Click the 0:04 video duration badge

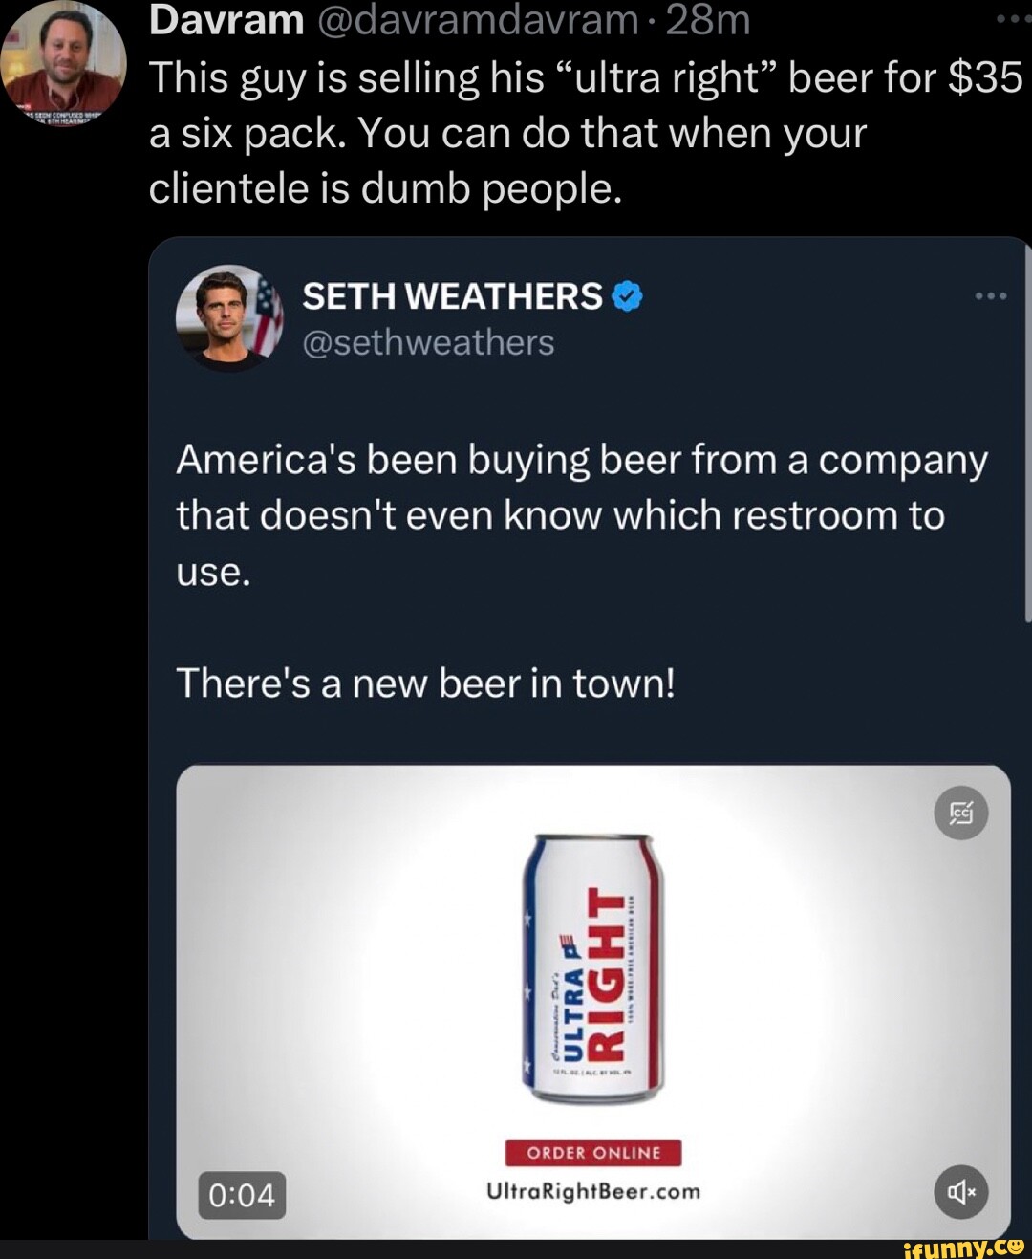(242, 1195)
